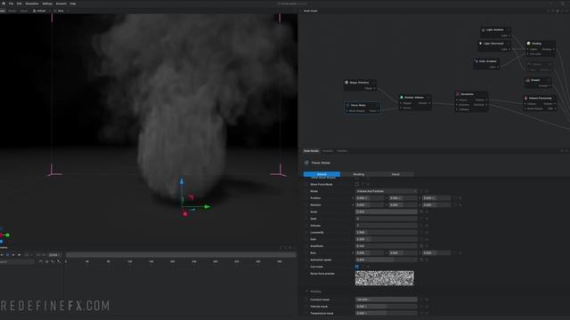570x320 pixels.
Task: Click the Shape output pin of Shape: Primitive
Action: coord(375,88)
